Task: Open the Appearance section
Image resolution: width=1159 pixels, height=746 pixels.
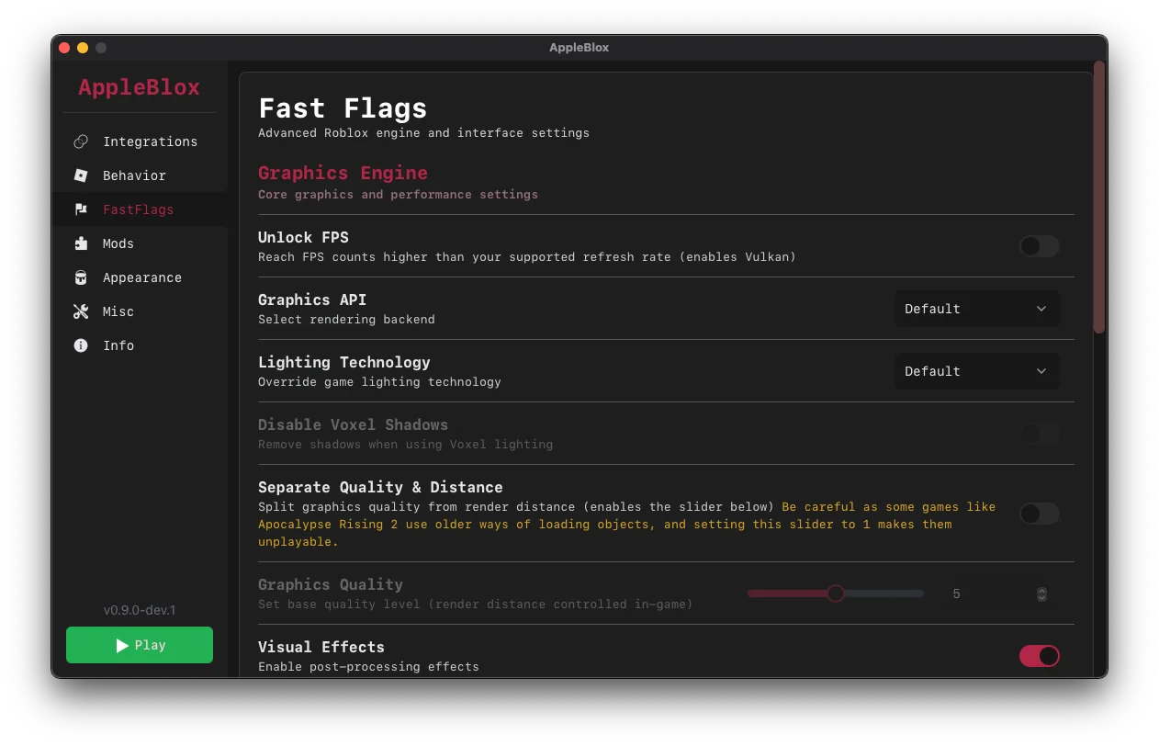Action: point(142,277)
